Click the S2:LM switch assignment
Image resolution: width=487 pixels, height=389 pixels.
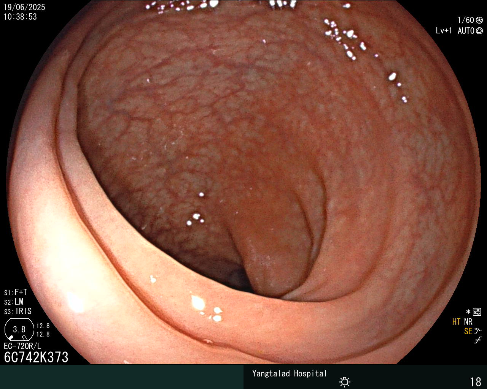point(14,302)
